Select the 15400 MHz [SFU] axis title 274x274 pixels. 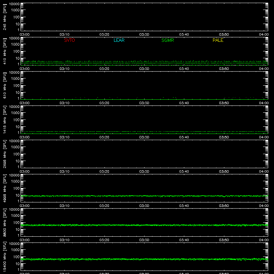(4, 257)
